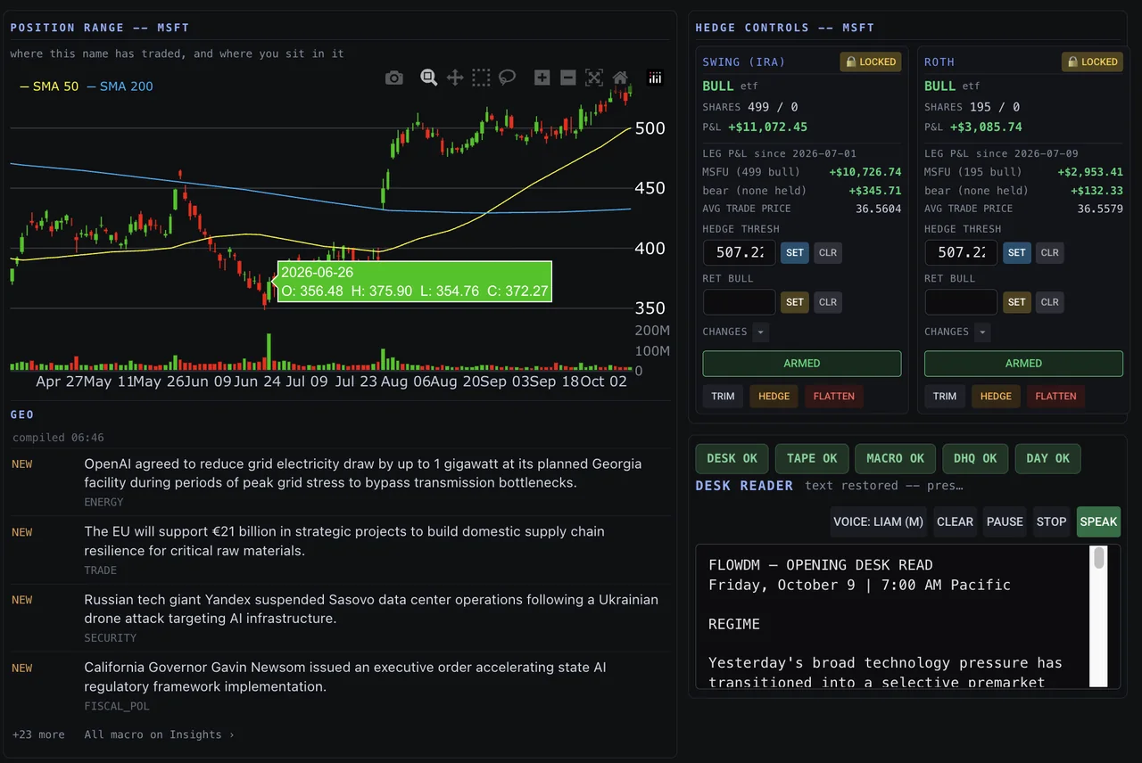This screenshot has height=763, width=1142.
Task: Zoom in with the chart plus icon
Action: pos(542,78)
